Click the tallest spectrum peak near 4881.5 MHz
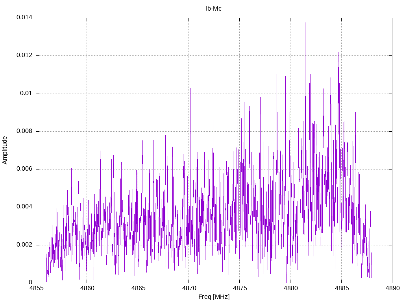The width and height of the screenshot is (403, 302). pyautogui.click(x=305, y=23)
